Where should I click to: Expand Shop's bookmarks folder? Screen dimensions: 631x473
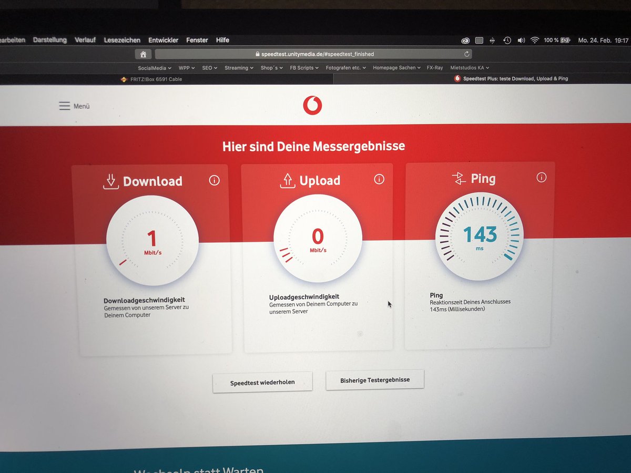(272, 68)
